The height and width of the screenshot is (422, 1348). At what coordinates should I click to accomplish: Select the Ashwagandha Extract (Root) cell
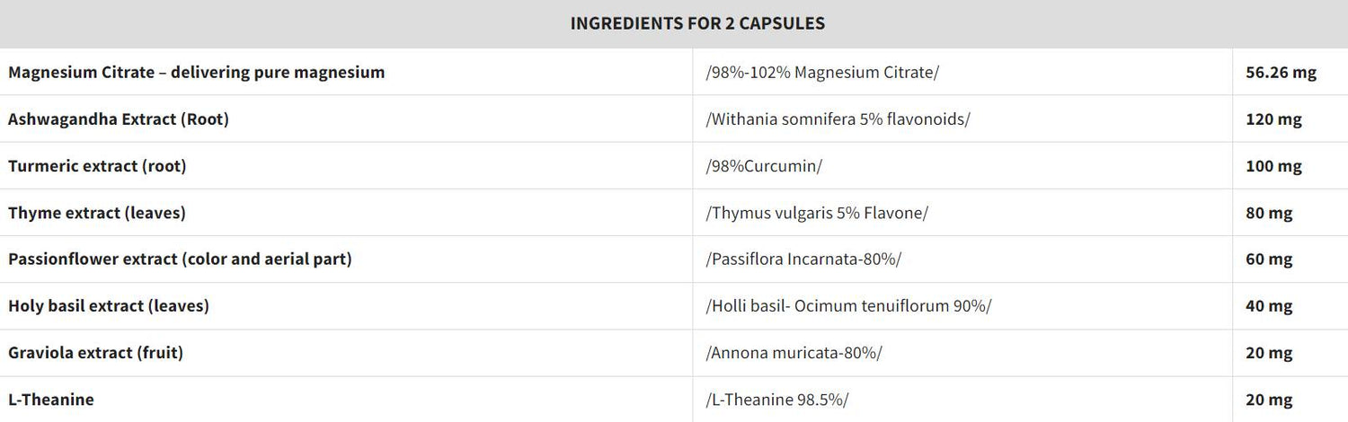[119, 119]
